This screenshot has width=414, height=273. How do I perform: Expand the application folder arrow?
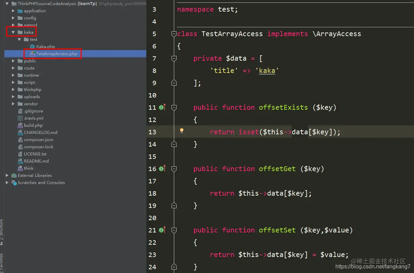pyautogui.click(x=13, y=11)
